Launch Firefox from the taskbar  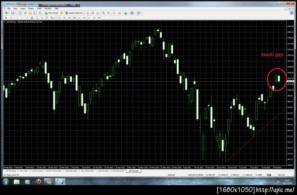click(39, 182)
